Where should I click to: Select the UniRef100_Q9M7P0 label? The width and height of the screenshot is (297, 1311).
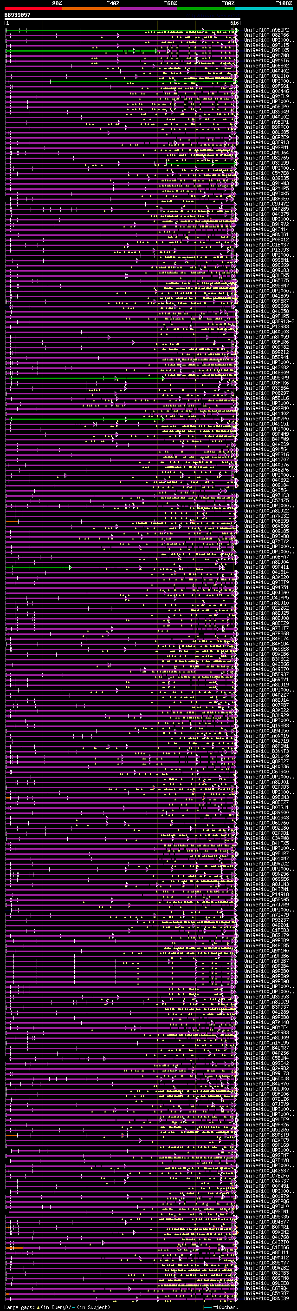tap(266, 419)
